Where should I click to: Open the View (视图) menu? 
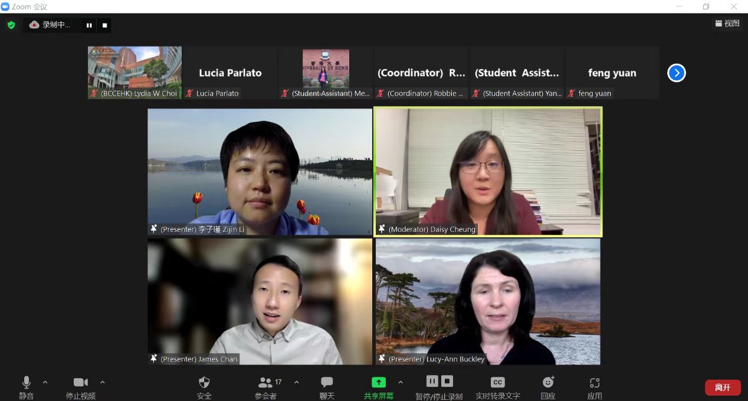[x=727, y=24]
